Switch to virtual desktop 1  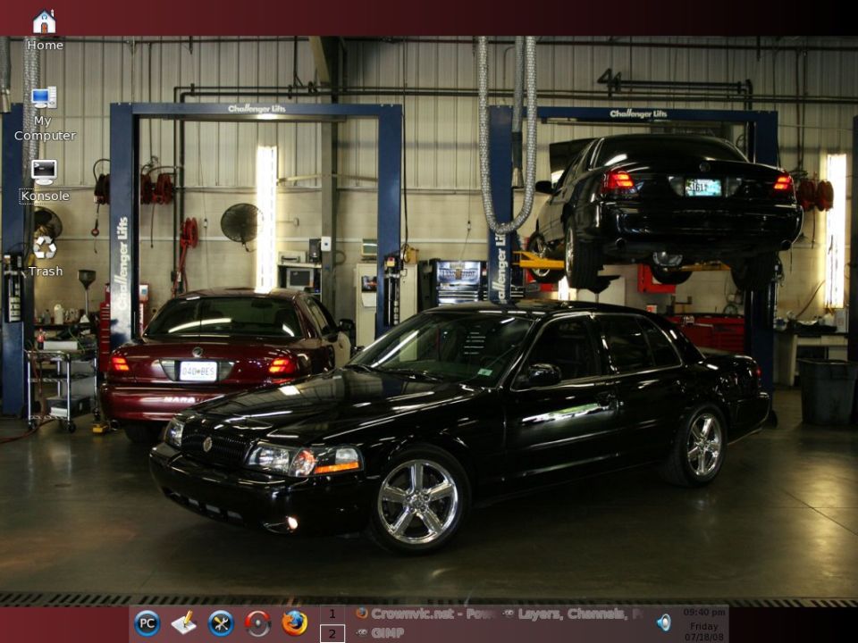point(332,614)
